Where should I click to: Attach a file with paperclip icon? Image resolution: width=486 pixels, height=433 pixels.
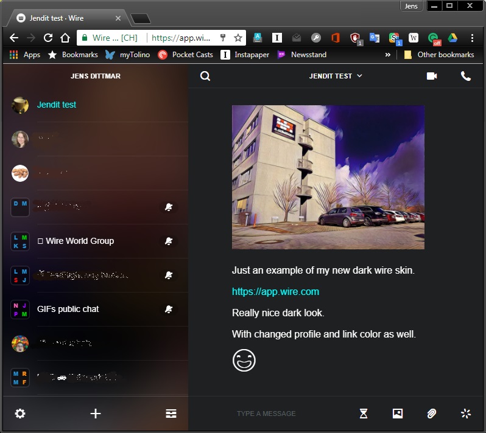[432, 413]
